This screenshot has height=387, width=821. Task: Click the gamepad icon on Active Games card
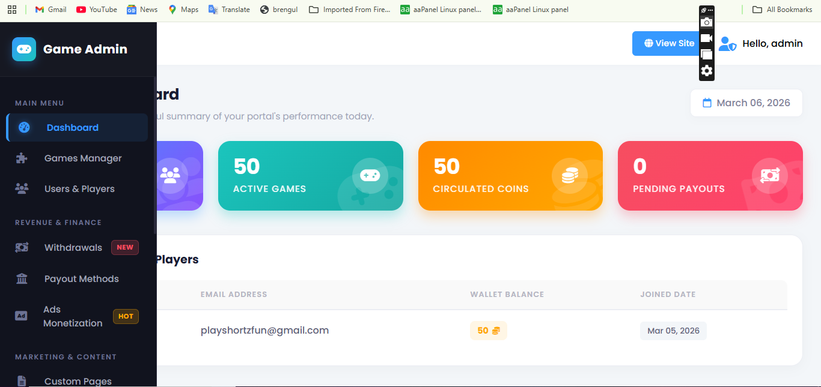[370, 175]
